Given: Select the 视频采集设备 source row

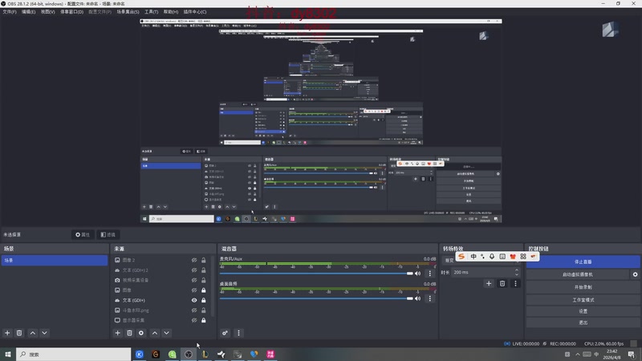Looking at the screenshot, I should (x=161, y=280).
